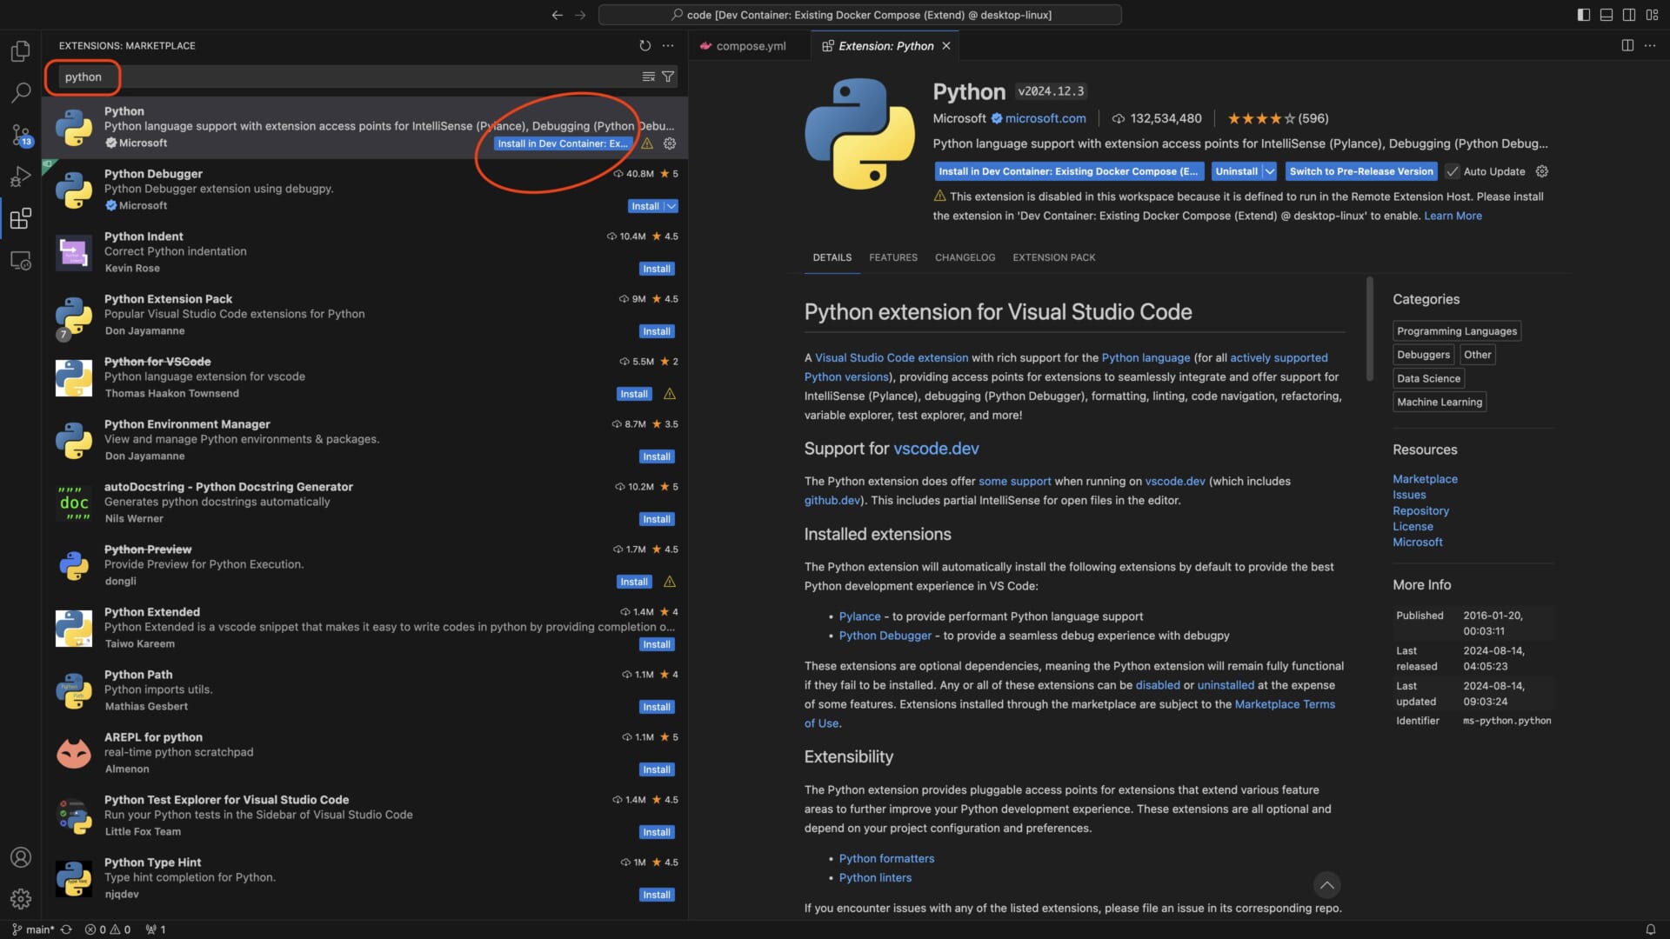Open notifications bell in status bar
Image resolution: width=1670 pixels, height=939 pixels.
coord(1650,929)
